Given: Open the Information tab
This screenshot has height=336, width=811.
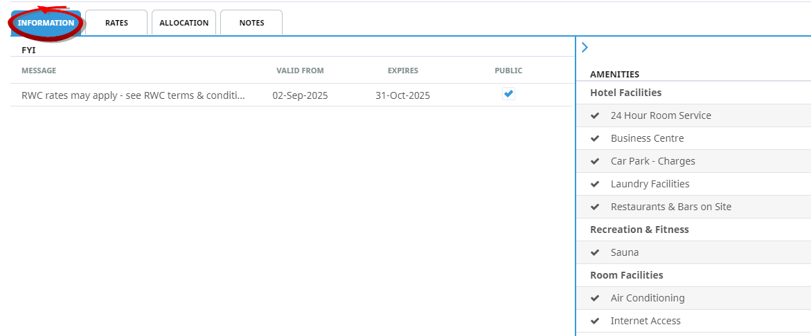Looking at the screenshot, I should (46, 23).
